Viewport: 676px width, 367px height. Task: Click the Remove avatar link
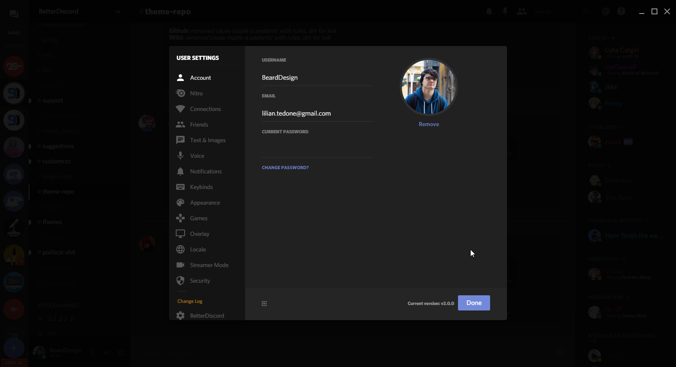pos(429,124)
